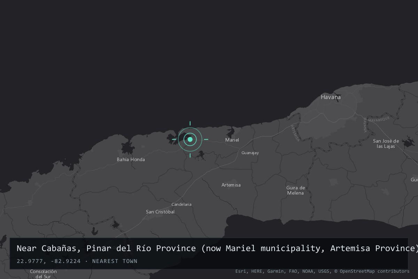Click the San José de las Lajas label

pos(386,144)
